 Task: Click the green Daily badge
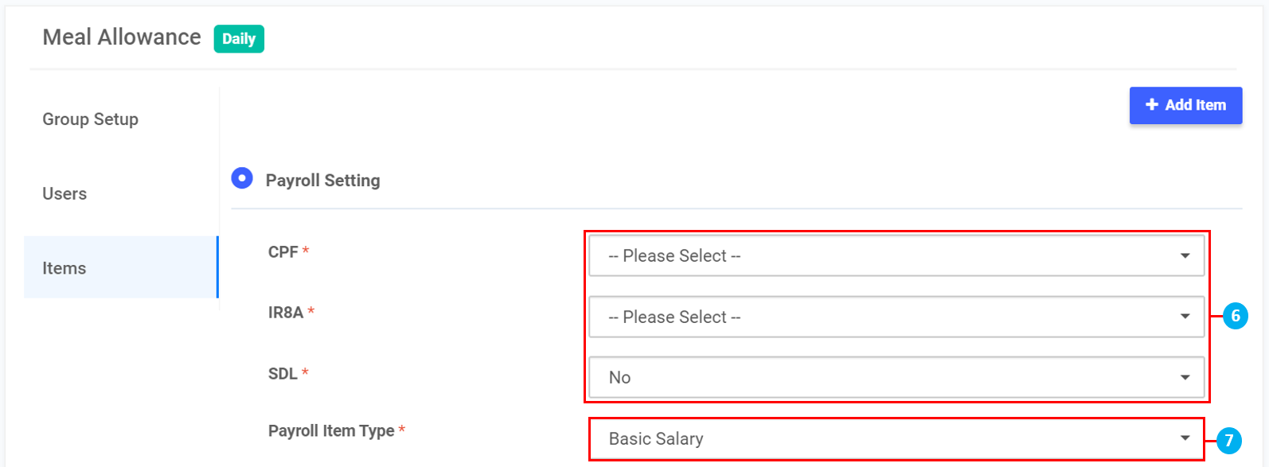click(239, 39)
